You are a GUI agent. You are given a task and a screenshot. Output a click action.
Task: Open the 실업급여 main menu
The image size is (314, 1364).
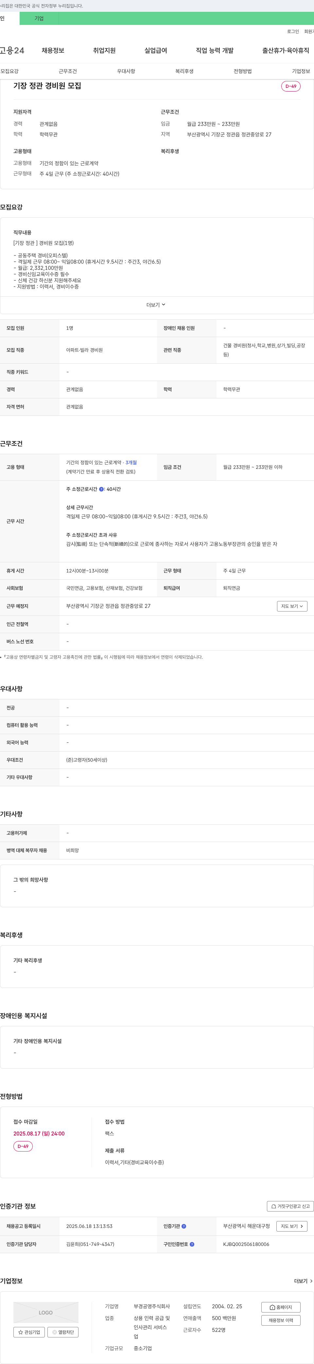click(155, 50)
